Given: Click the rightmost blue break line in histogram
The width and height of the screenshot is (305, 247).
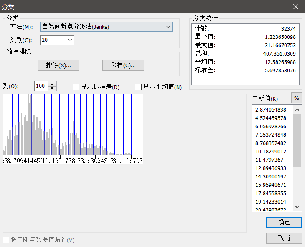Looking at the screenshot, I should [x=131, y=125].
